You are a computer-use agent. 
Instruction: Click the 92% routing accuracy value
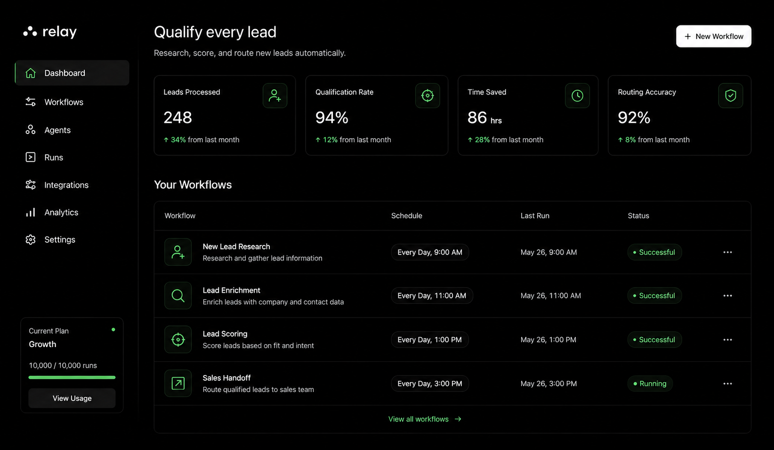pos(634,118)
